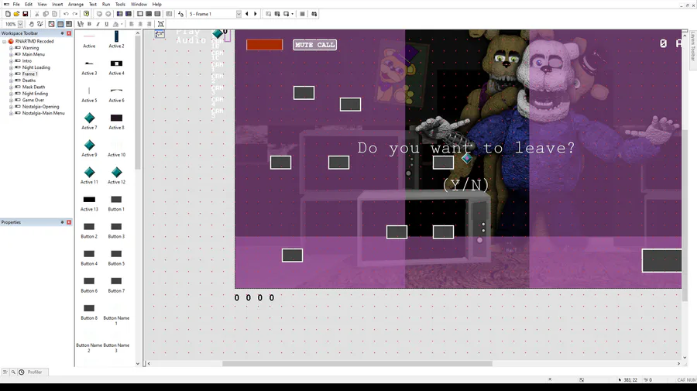Pin the Properties panel
Screen dimensions: 697x391
pos(62,222)
